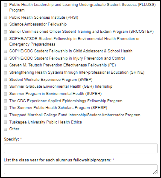
Task: Select Science Ambassador Fellowship checkbox
Action: click(x=6, y=25)
